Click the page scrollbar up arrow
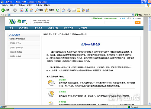The height and width of the screenshot is (109, 151). (x=149, y=18)
